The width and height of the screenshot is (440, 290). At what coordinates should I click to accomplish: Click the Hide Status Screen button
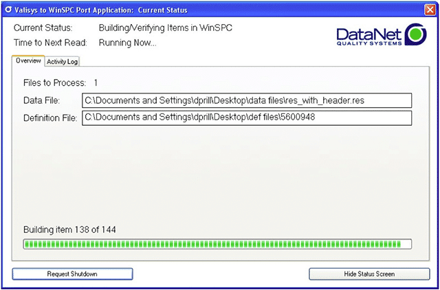click(x=369, y=274)
